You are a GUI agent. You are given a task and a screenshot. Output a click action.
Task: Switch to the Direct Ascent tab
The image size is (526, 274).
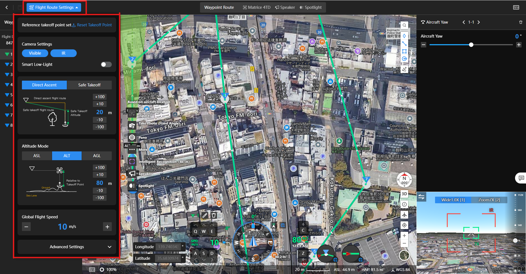click(44, 85)
